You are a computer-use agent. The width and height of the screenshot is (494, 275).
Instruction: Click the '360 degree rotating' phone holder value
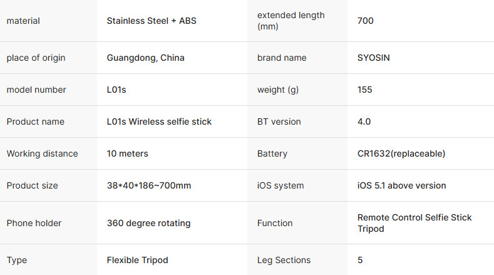click(149, 223)
